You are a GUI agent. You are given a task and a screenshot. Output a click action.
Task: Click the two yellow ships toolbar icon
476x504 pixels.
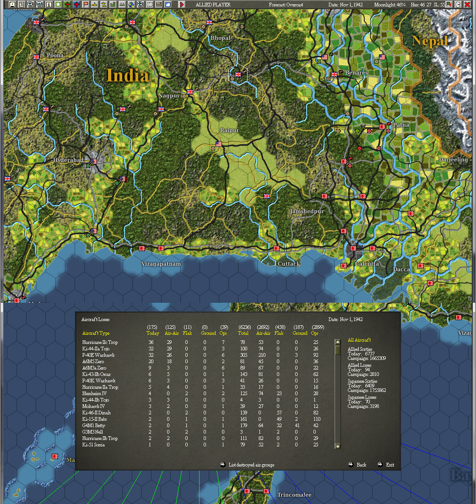point(104,5)
